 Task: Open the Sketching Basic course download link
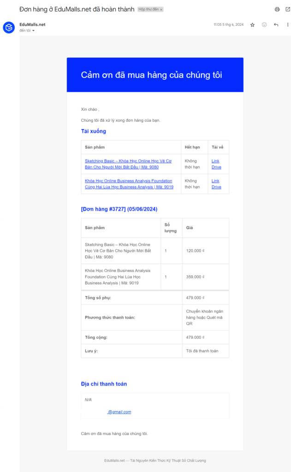tap(128, 164)
